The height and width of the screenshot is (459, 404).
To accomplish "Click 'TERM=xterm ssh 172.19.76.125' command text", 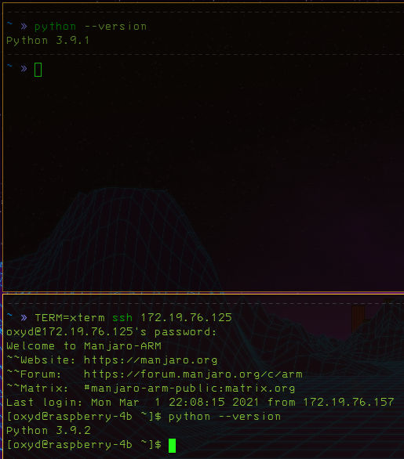I will (133, 317).
